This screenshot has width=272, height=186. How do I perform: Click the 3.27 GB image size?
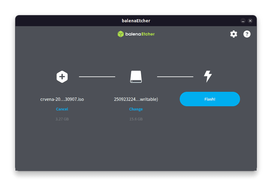coord(62,119)
